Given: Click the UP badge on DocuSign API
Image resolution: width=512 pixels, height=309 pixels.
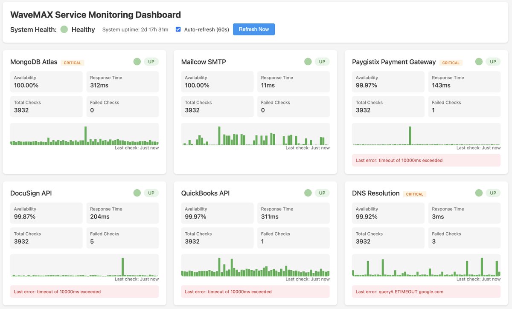Looking at the screenshot, I should (x=151, y=193).
